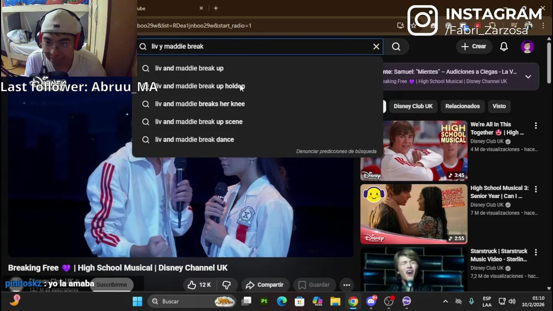Open OBS Studio taskbar icon
The height and width of the screenshot is (311, 553).
click(x=389, y=301)
